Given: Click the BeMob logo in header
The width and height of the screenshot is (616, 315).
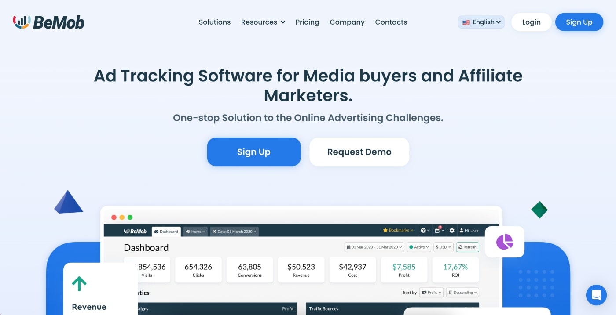Looking at the screenshot, I should click(48, 22).
